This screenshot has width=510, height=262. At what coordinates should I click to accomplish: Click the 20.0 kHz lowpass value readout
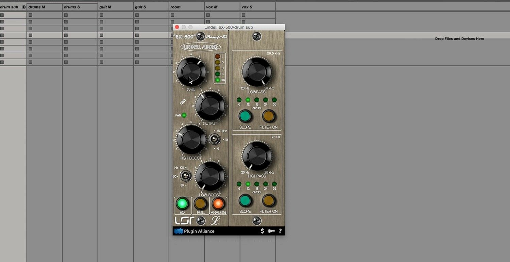[273, 53]
